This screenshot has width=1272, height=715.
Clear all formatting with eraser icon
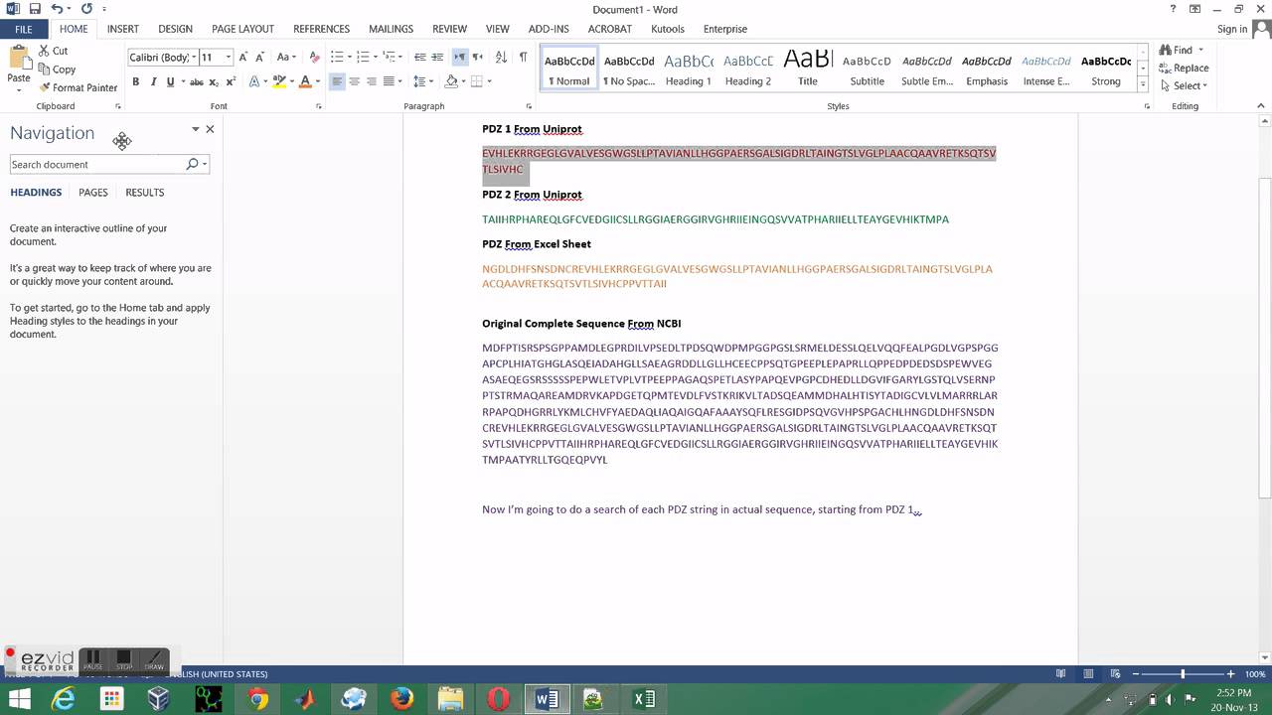(315, 58)
